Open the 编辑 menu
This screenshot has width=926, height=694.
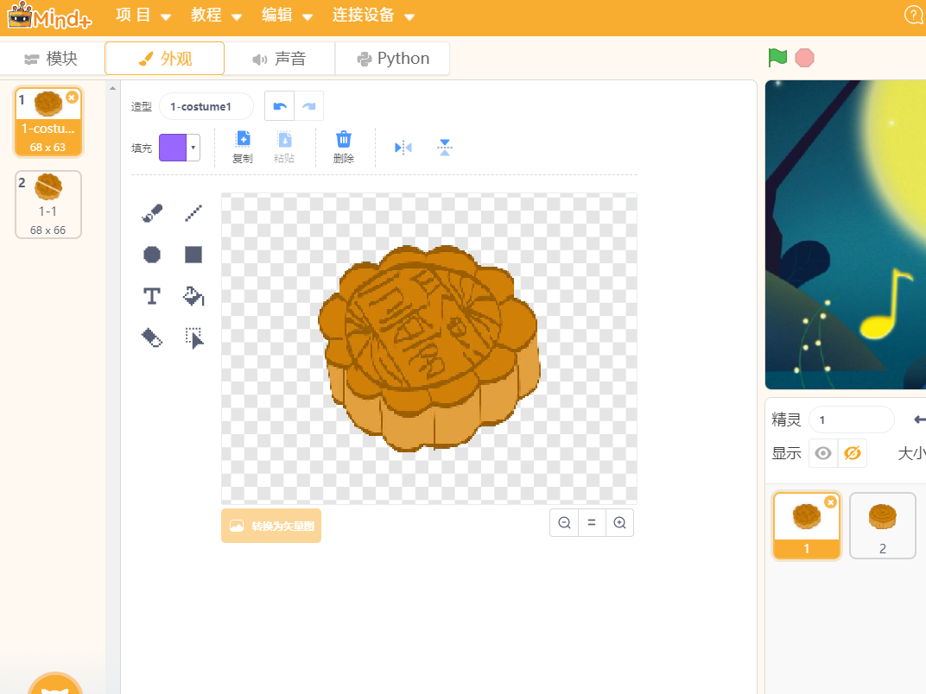point(287,16)
